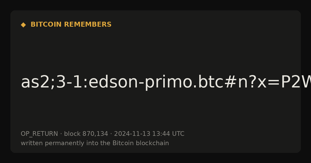Click the UTC timezone label
Image resolution: width=311 pixels, height=163 pixels.
coord(178,134)
